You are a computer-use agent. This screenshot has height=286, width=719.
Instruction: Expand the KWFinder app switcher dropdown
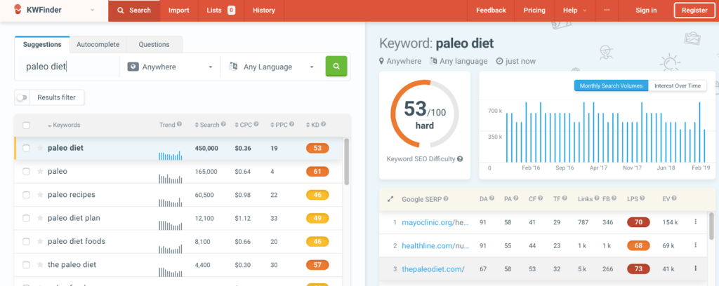click(92, 10)
